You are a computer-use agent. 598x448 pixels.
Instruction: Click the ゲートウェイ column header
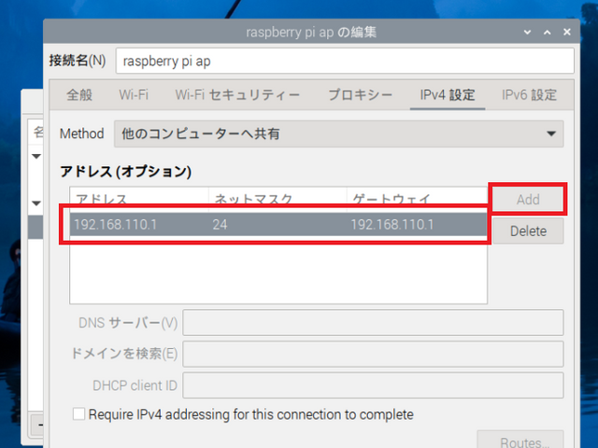pos(417,199)
